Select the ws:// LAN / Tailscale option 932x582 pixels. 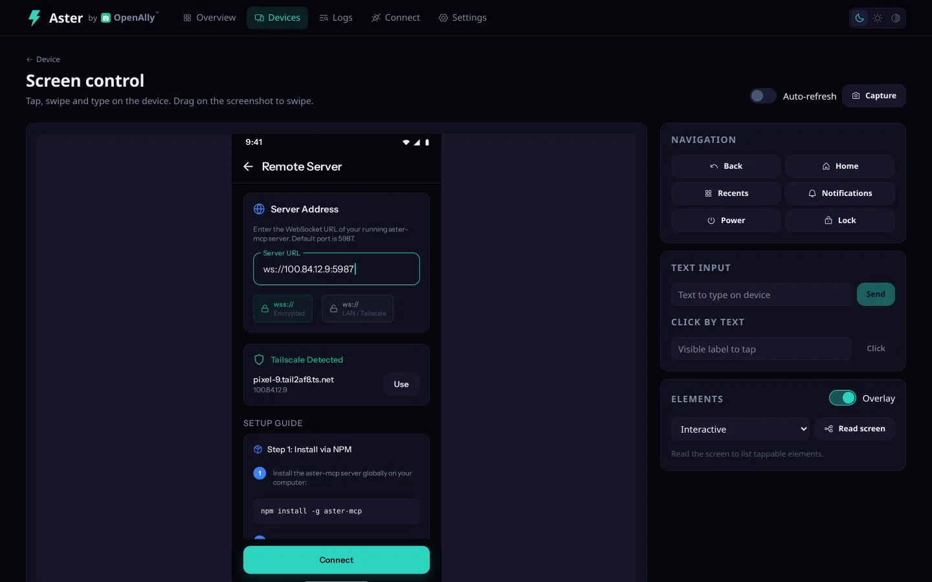coord(357,308)
